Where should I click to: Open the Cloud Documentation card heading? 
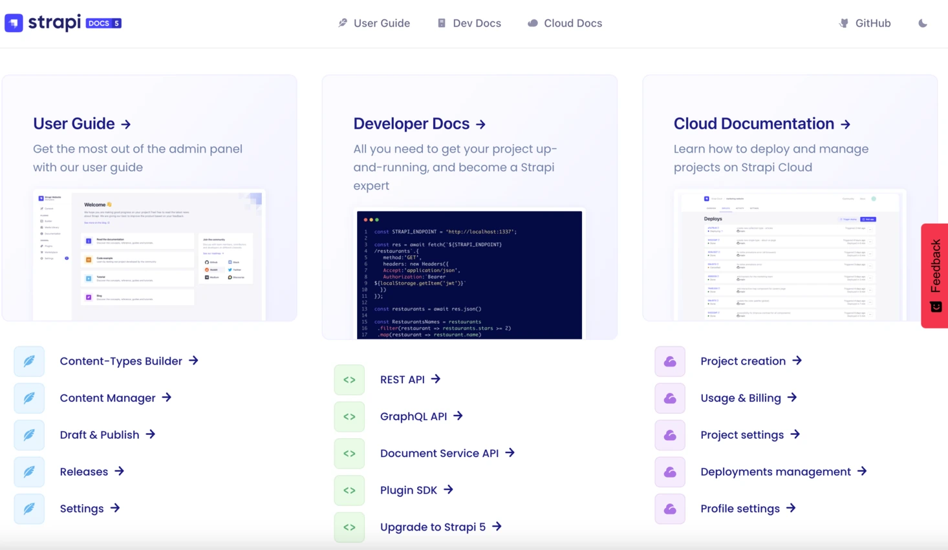click(762, 123)
